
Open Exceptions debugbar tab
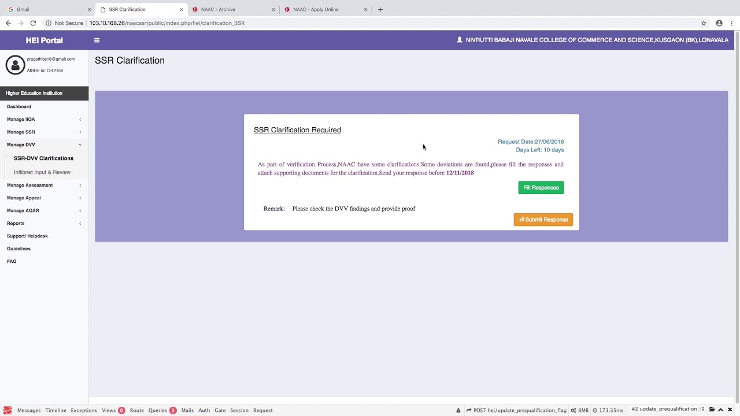pos(84,410)
